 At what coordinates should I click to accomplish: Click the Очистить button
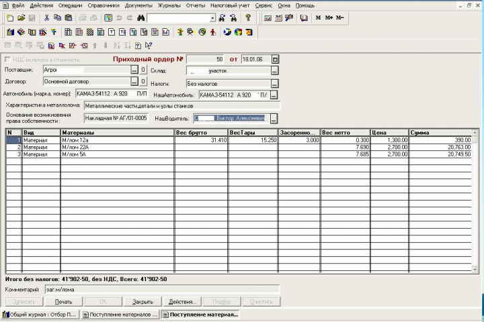point(261,302)
